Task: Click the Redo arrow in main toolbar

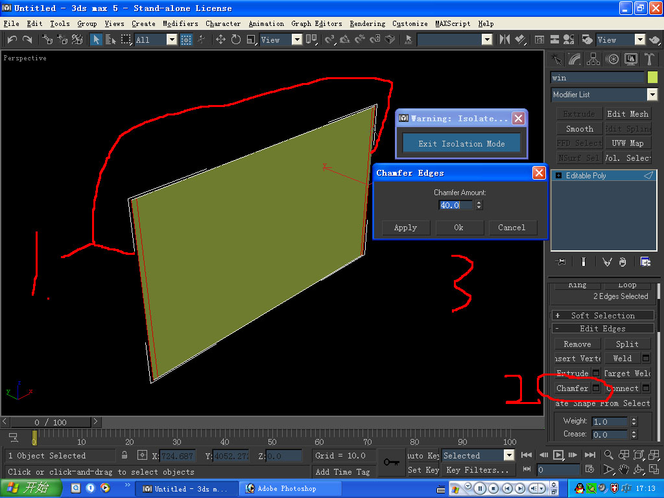Action: point(27,40)
